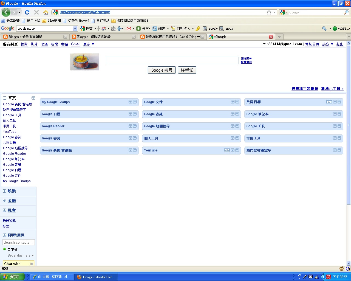Viewport: 351px width, 281px height.
Task: Open the Google 文件 gadget menu arrow
Action: 233,102
